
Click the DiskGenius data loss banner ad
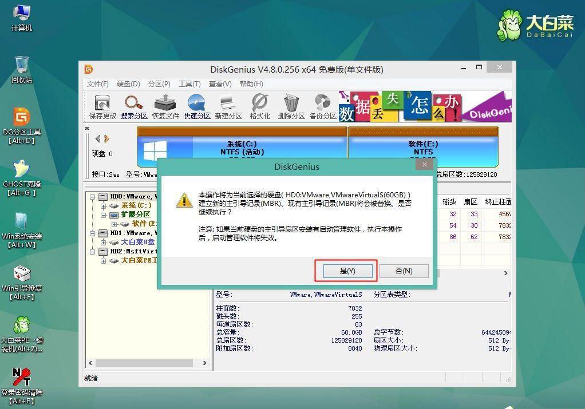425,106
